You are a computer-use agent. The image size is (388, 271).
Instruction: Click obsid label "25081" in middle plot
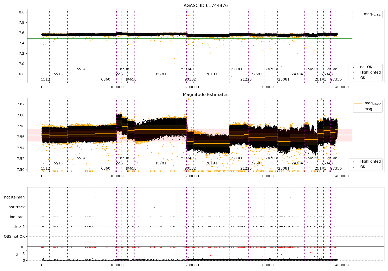284,169
